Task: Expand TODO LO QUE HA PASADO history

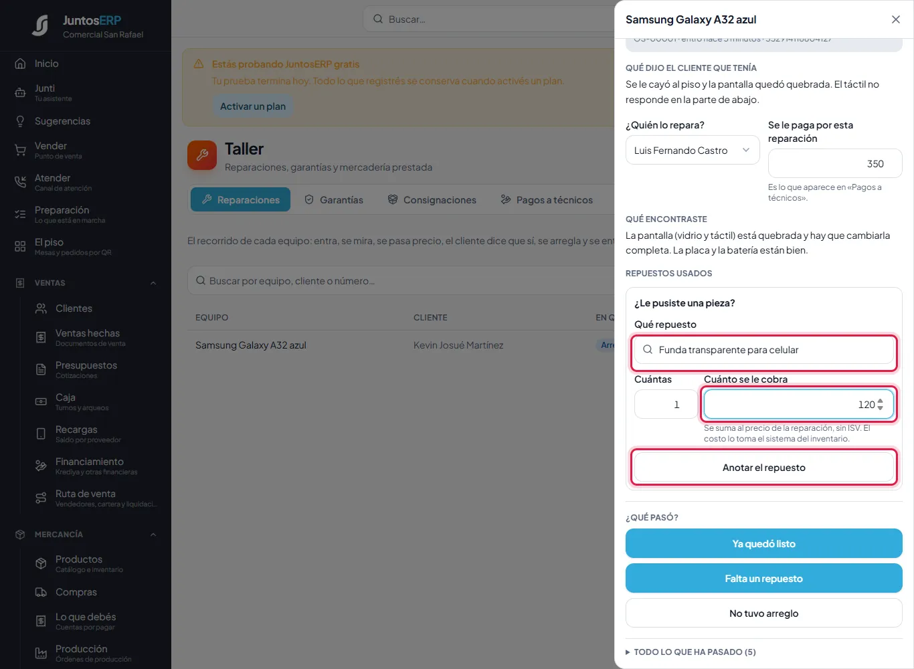Action: point(691,652)
